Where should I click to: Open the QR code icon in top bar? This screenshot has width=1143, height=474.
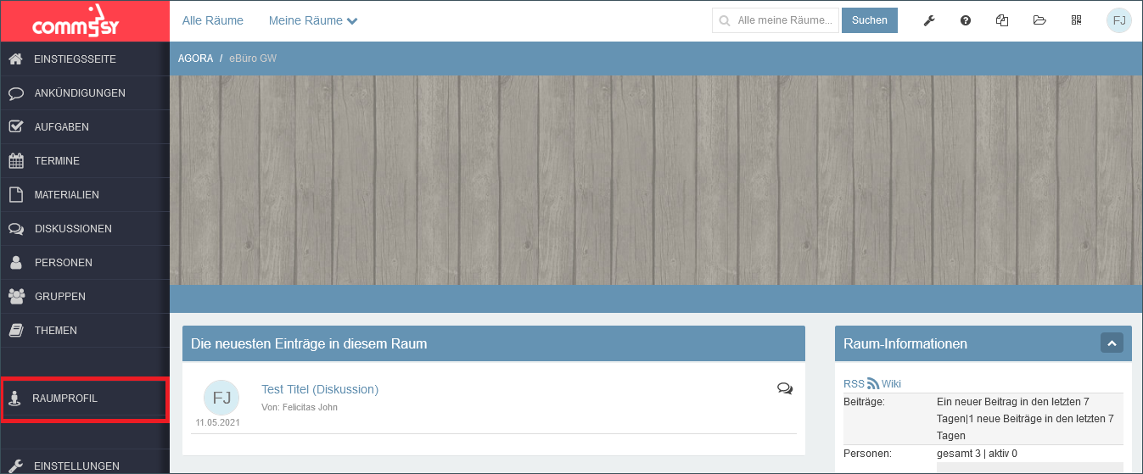(1077, 20)
